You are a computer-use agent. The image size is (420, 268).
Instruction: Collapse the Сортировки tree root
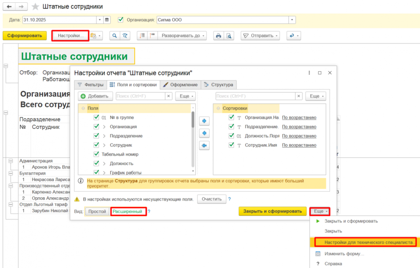pos(218,108)
